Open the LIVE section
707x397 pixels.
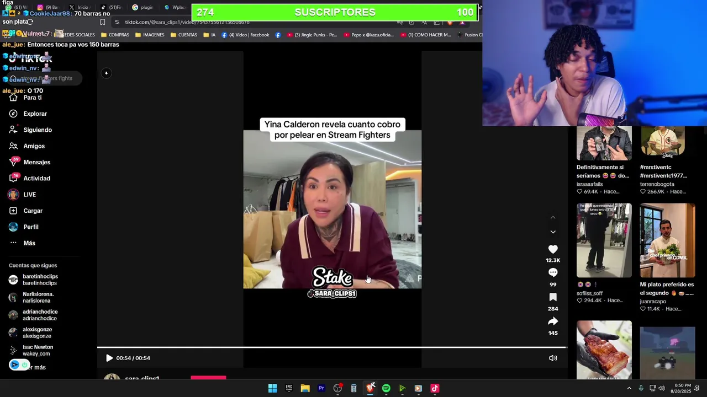pos(22,195)
